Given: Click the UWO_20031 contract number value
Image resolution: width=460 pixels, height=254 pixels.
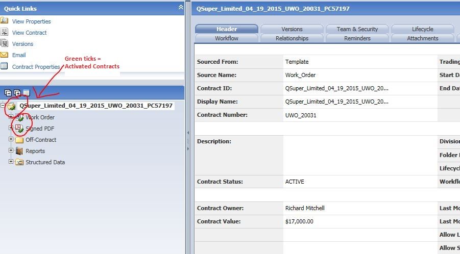Looking at the screenshot, I should tap(301, 115).
